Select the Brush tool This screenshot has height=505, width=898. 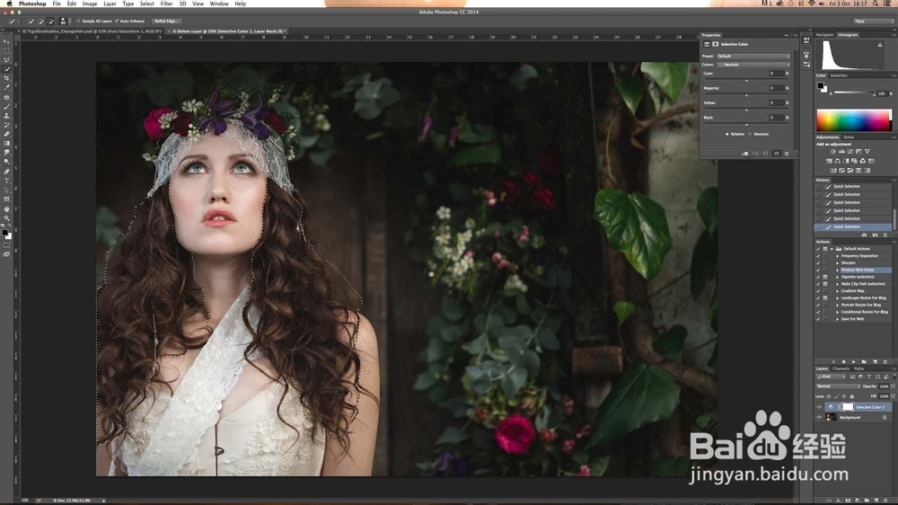tap(7, 107)
